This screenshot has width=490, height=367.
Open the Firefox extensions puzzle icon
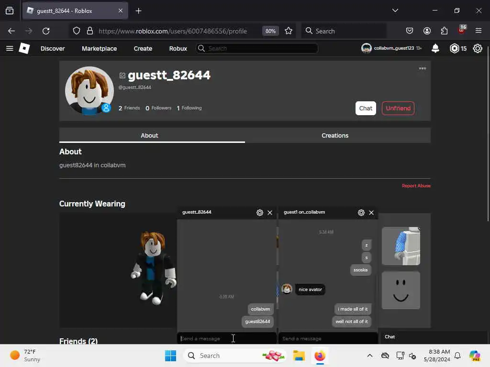click(444, 31)
